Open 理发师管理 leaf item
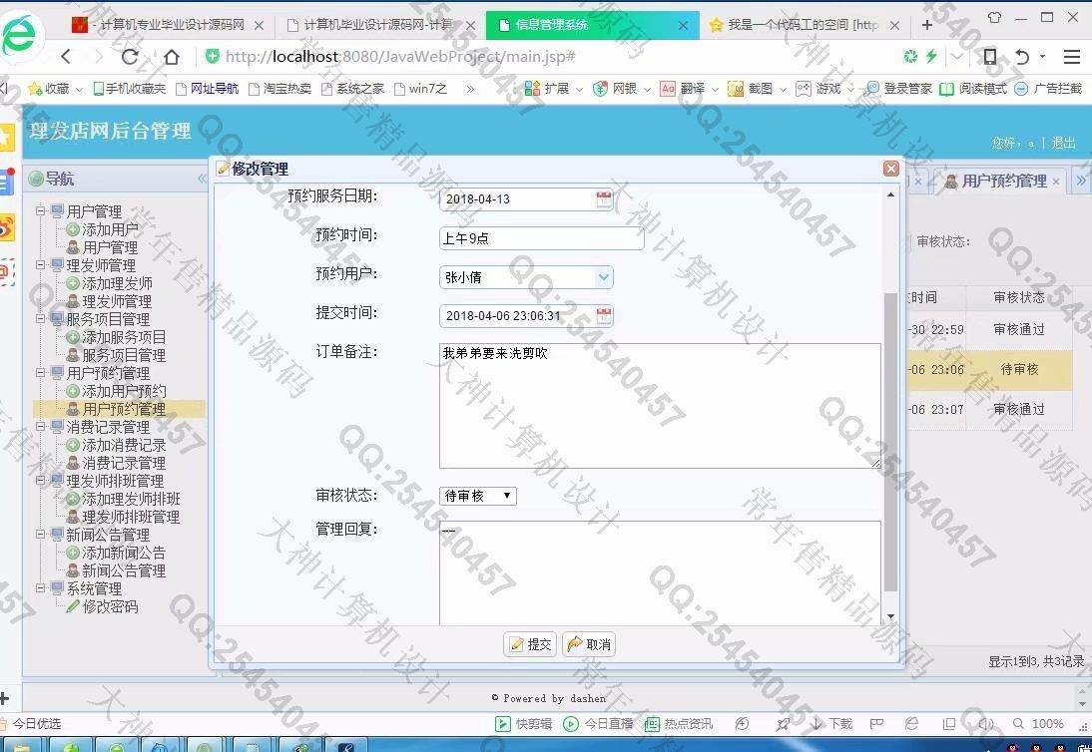Image resolution: width=1092 pixels, height=752 pixels. [x=109, y=301]
